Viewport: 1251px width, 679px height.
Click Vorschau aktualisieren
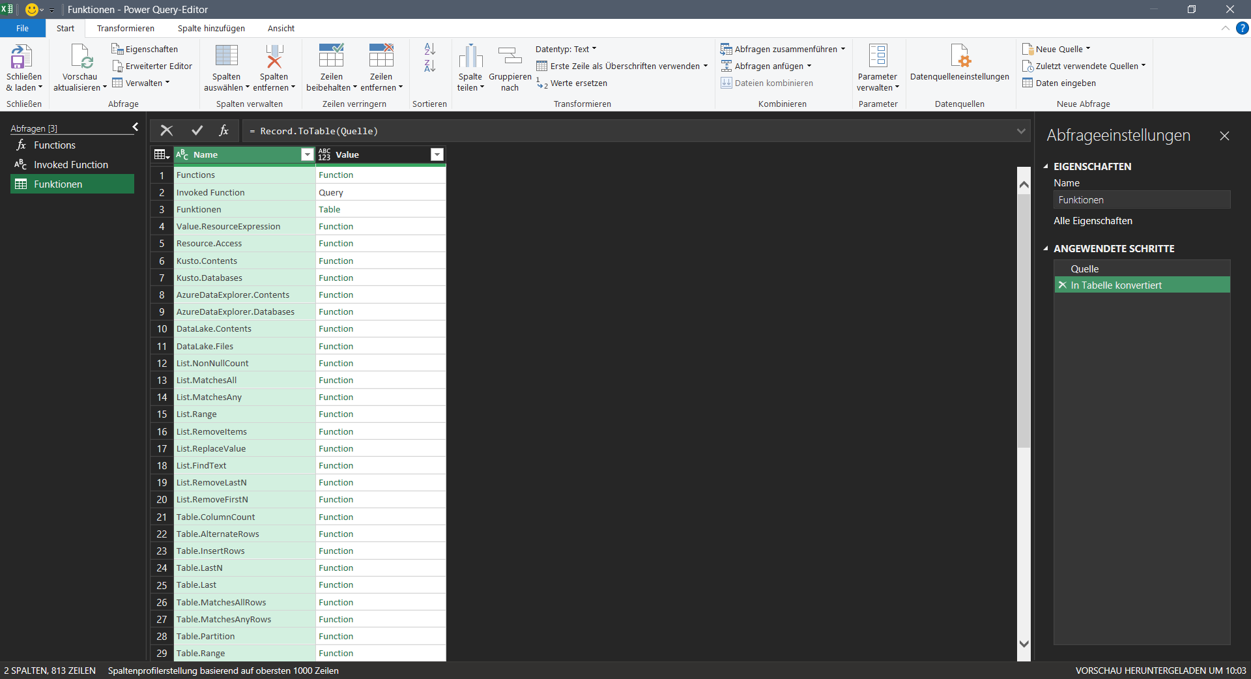point(79,66)
